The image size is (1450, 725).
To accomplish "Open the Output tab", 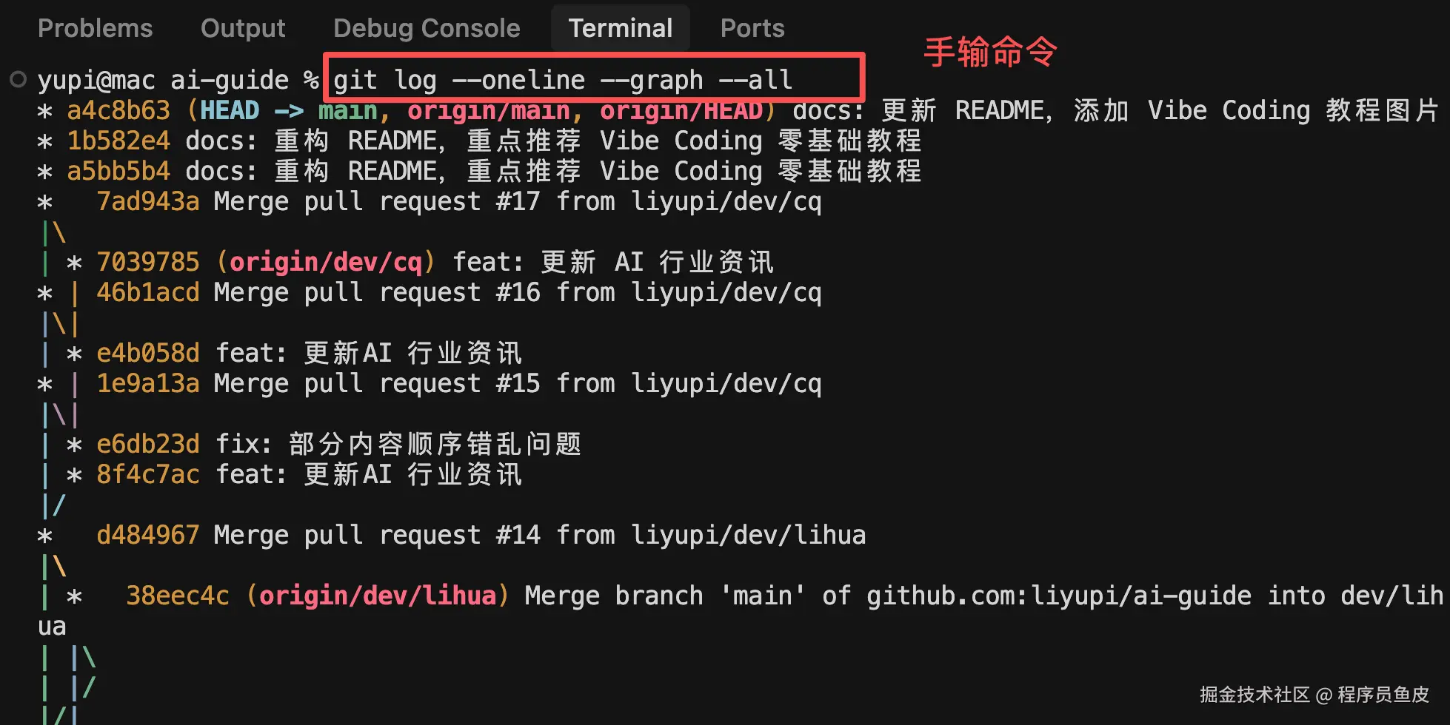I will pyautogui.click(x=243, y=28).
